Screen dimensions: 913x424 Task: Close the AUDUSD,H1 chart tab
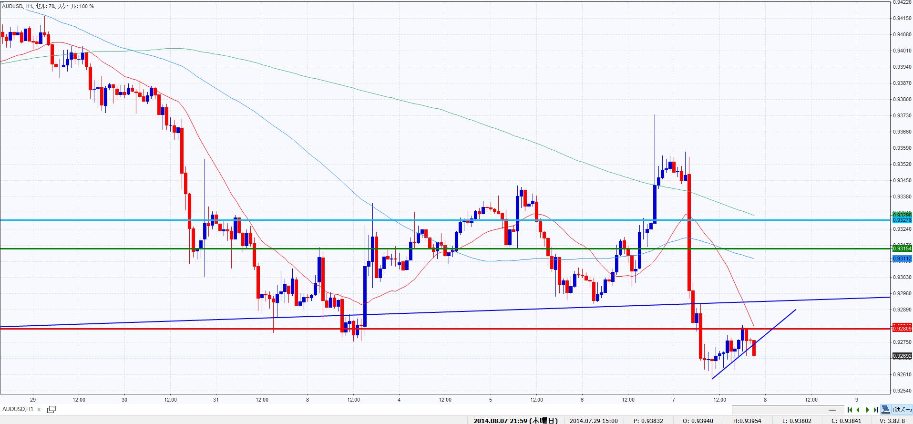click(39, 409)
